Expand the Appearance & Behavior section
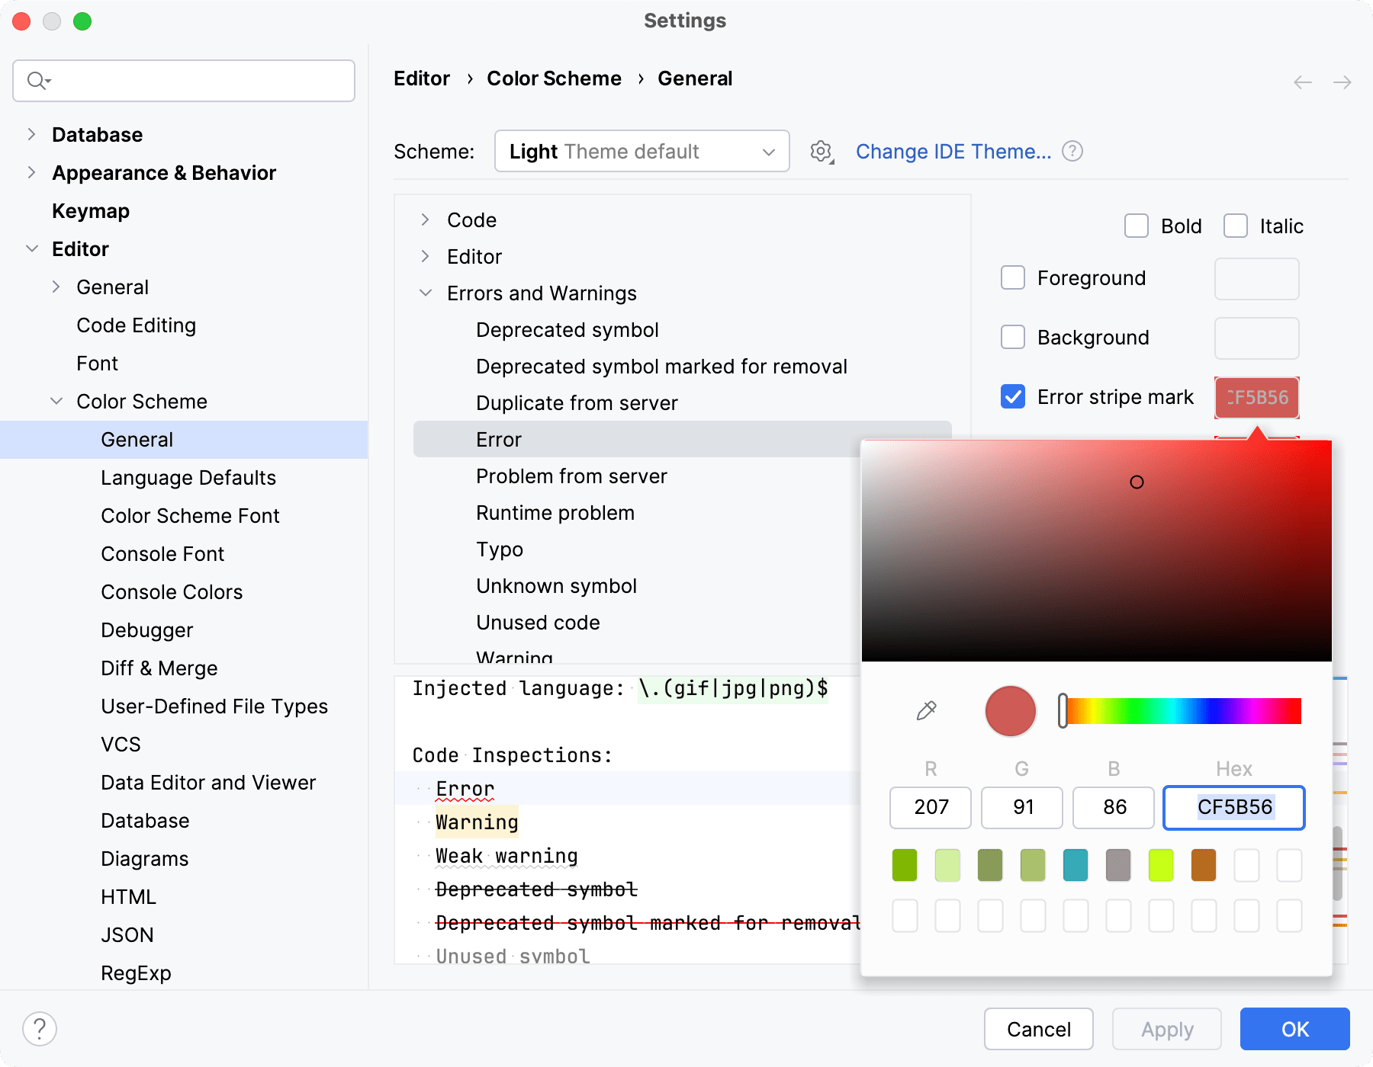Screen dimensions: 1373x1067 tap(31, 173)
